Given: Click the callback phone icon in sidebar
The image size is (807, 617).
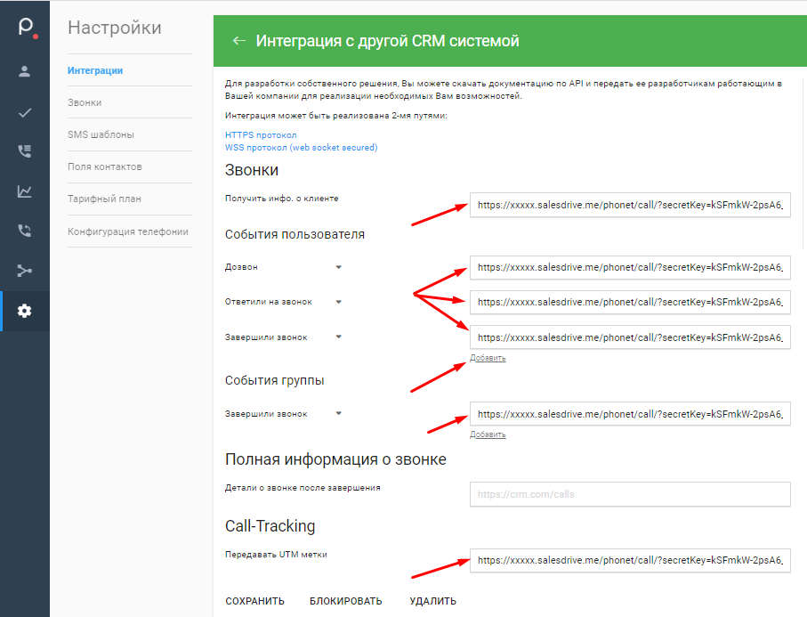Looking at the screenshot, I should coord(25,231).
